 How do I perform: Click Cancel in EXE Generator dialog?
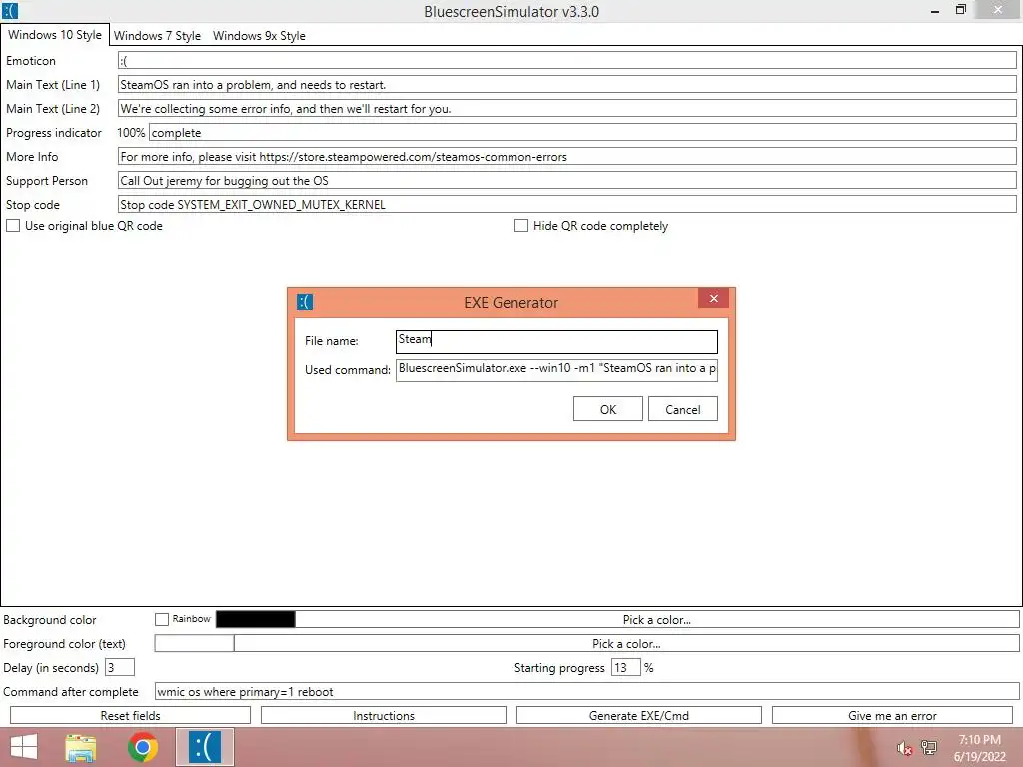tap(683, 409)
